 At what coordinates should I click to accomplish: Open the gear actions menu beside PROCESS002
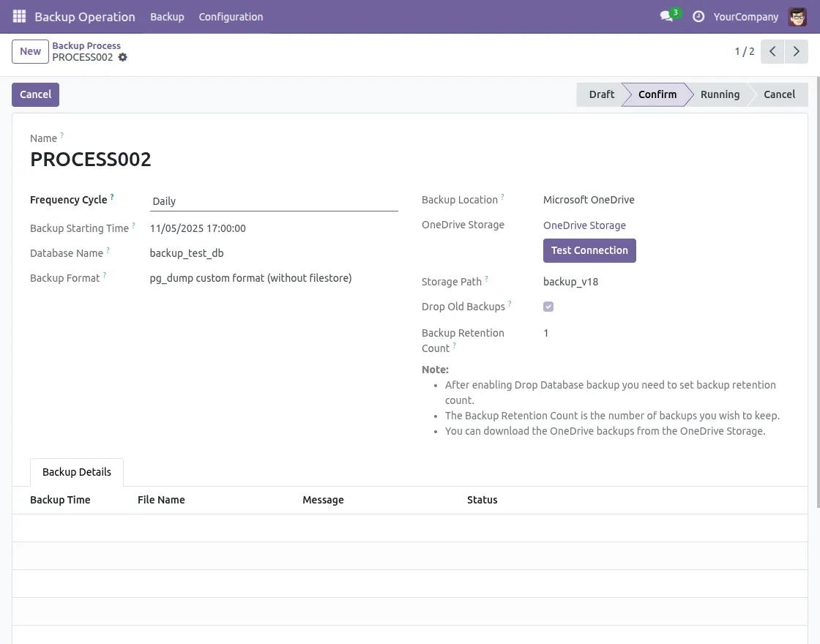coord(123,57)
